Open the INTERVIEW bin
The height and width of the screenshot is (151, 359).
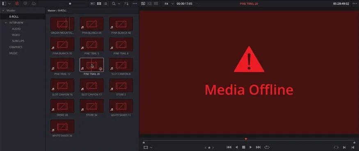pos(16,23)
